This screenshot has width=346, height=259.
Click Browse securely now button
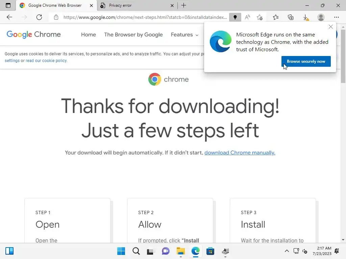(x=306, y=61)
